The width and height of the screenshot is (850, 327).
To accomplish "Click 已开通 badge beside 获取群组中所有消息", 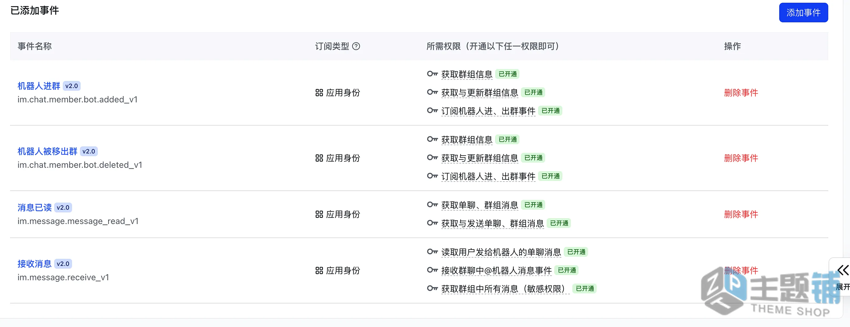I will [x=585, y=289].
